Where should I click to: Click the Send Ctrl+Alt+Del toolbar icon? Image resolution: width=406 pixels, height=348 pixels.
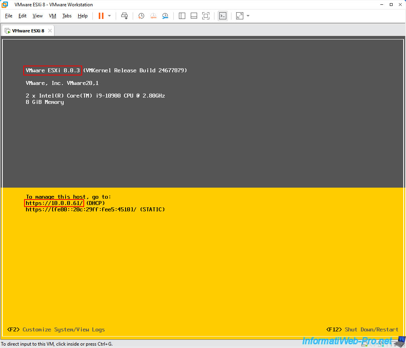[x=124, y=16]
